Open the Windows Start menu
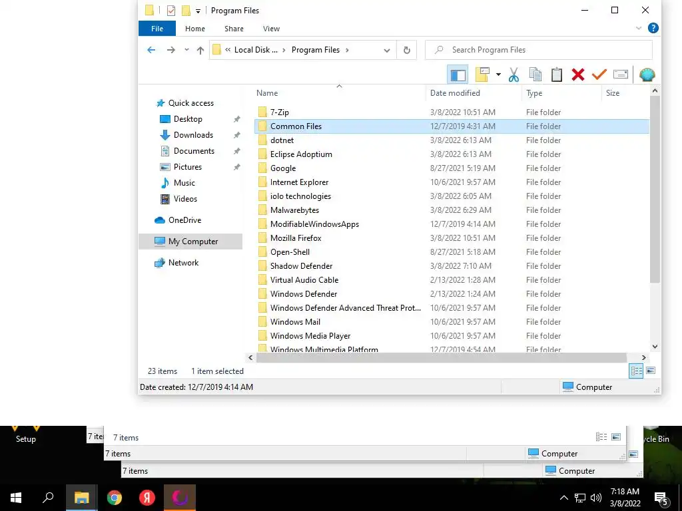 16,498
